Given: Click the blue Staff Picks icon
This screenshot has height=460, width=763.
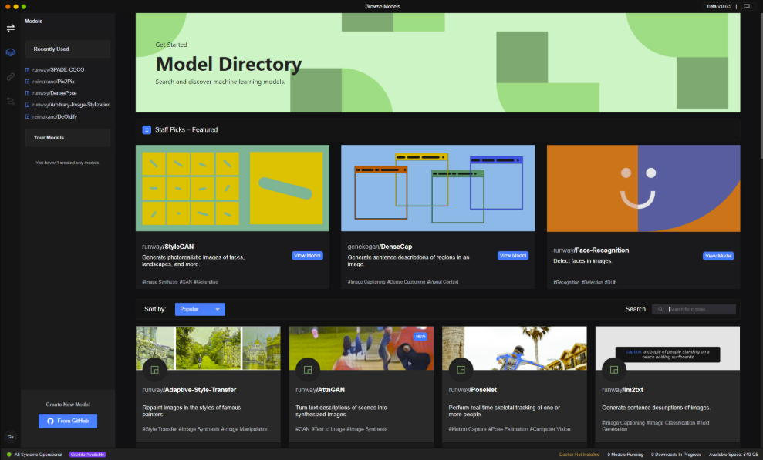Looking at the screenshot, I should tap(147, 129).
